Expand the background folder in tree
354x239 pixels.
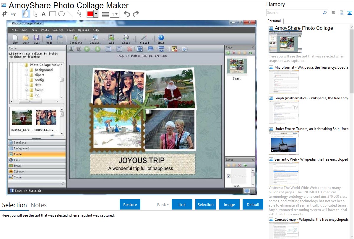(x=27, y=70)
